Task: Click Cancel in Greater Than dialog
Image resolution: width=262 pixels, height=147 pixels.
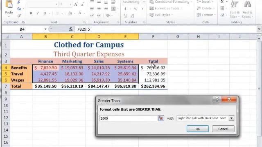Action: [223, 129]
